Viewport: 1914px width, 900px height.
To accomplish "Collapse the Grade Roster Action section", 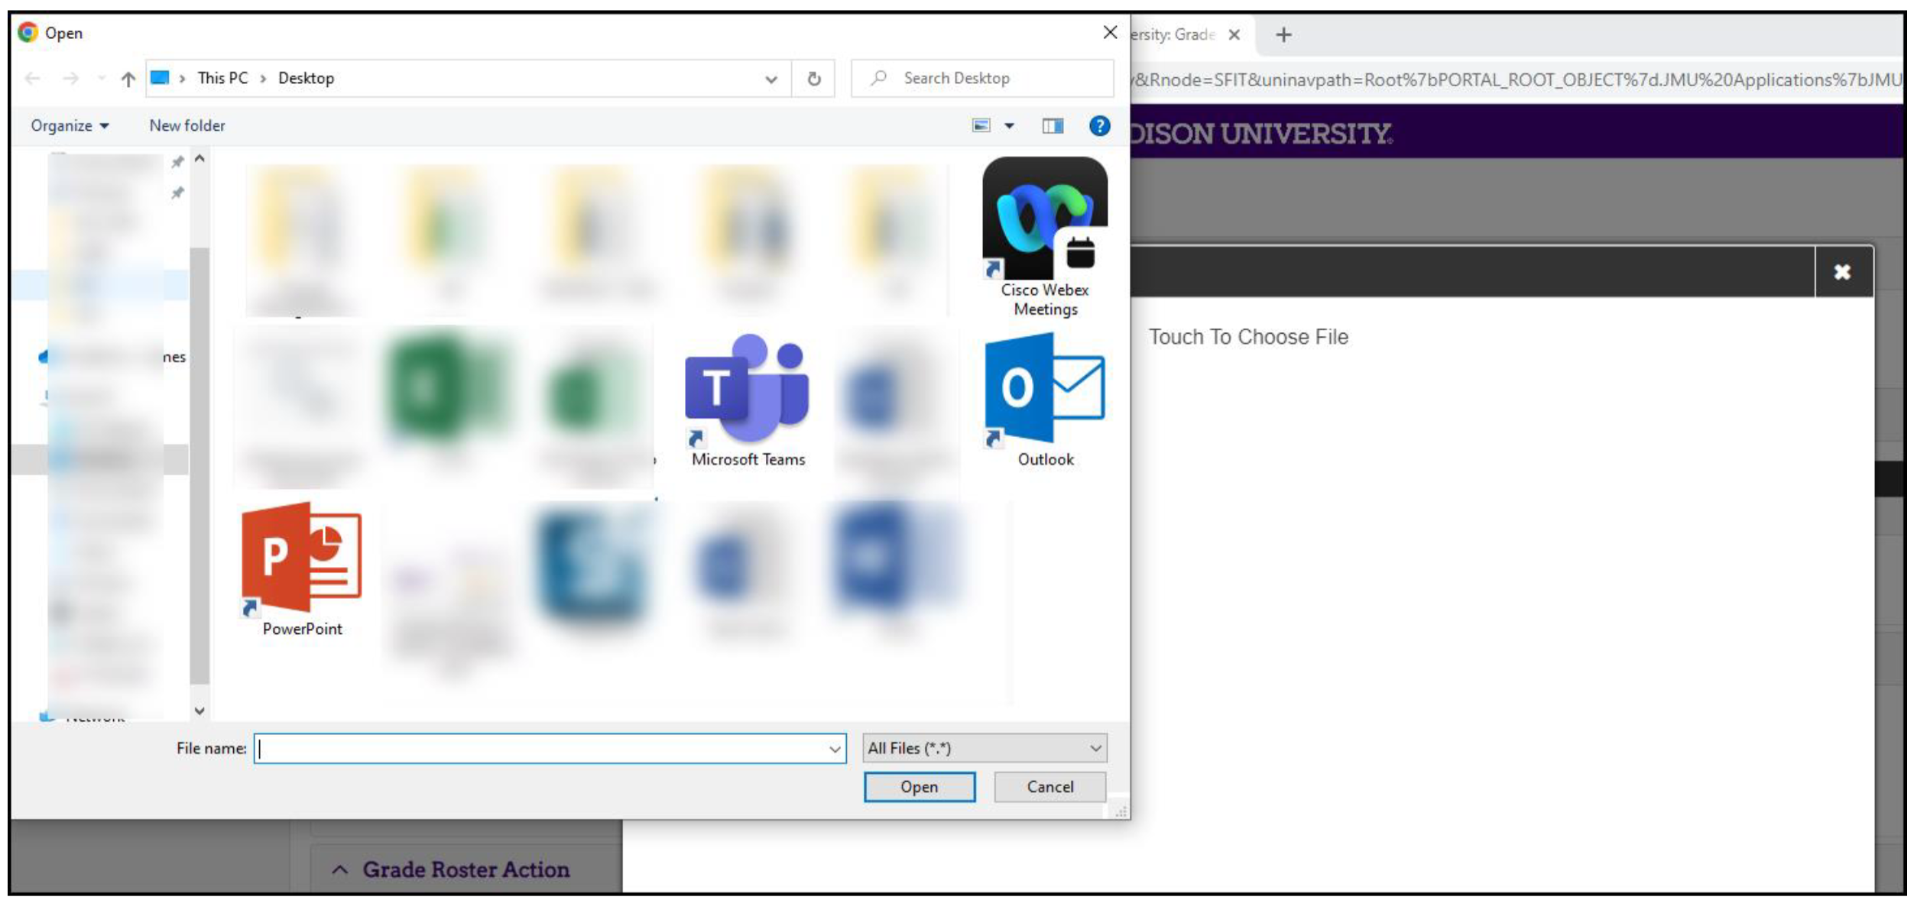I will pos(340,869).
